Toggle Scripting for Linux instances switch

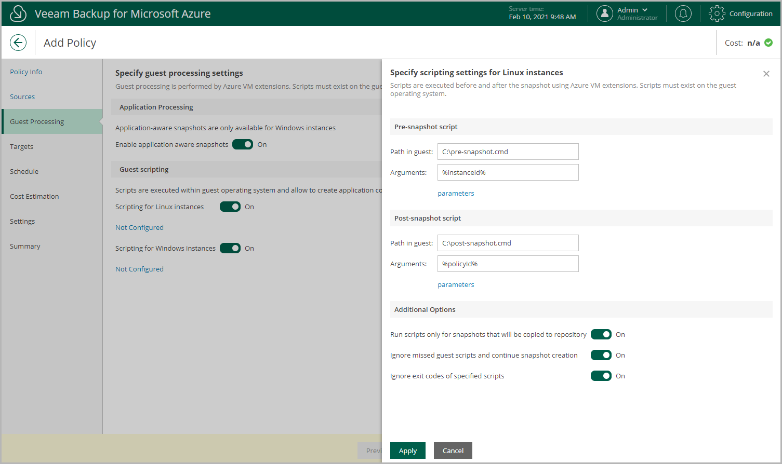(x=230, y=207)
